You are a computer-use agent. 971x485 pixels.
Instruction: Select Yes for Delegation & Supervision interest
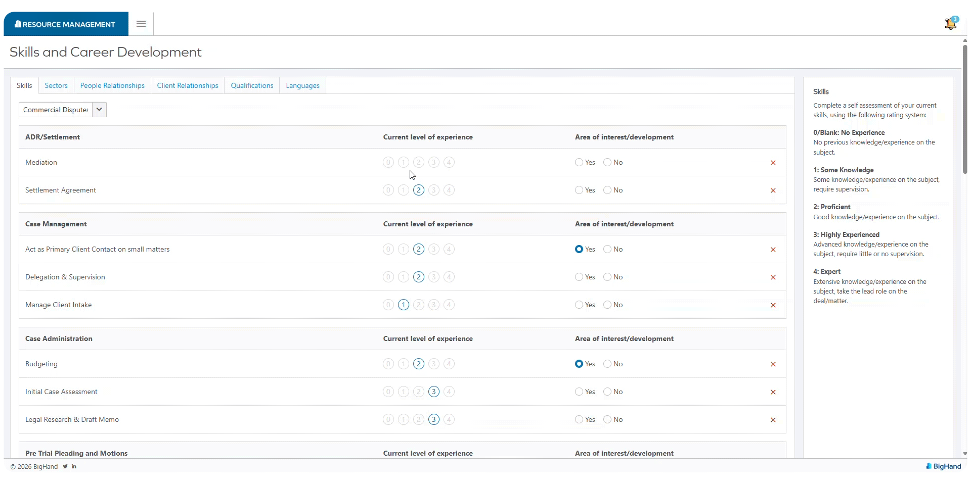pos(579,277)
